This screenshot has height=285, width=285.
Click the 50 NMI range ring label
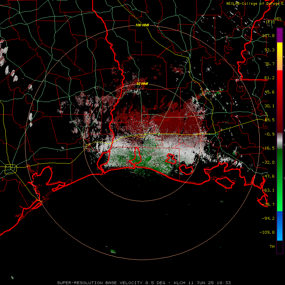point(142,84)
